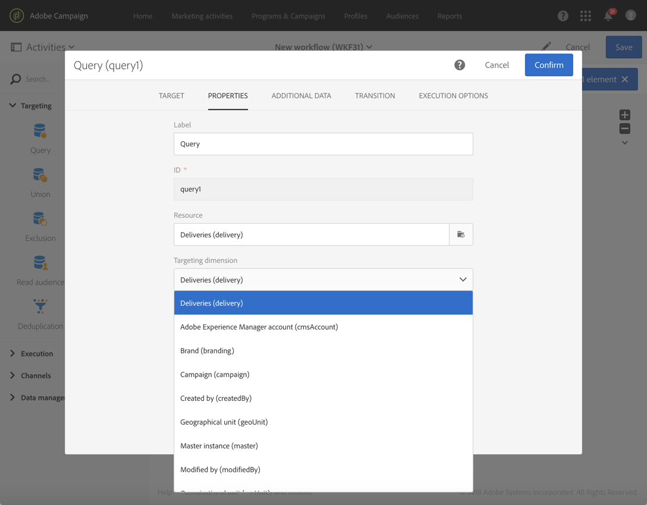Click the Query activity icon in sidebar
The width and height of the screenshot is (647, 505).
coord(40,131)
